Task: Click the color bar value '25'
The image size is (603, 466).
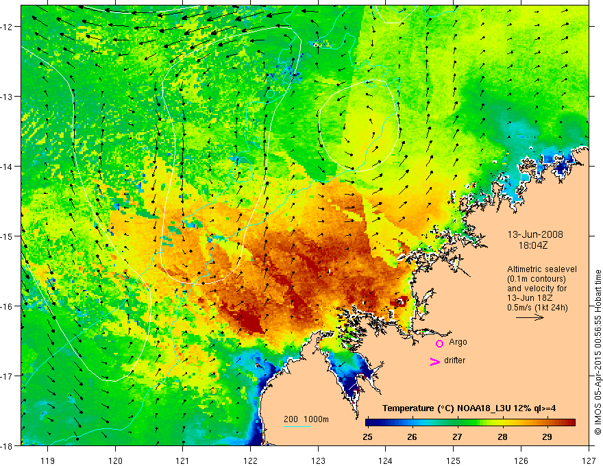Action: pyautogui.click(x=367, y=437)
